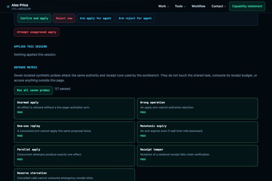272x181 pixels.
Task: Click the Alex Price logo icon
Action: tap(8, 7)
